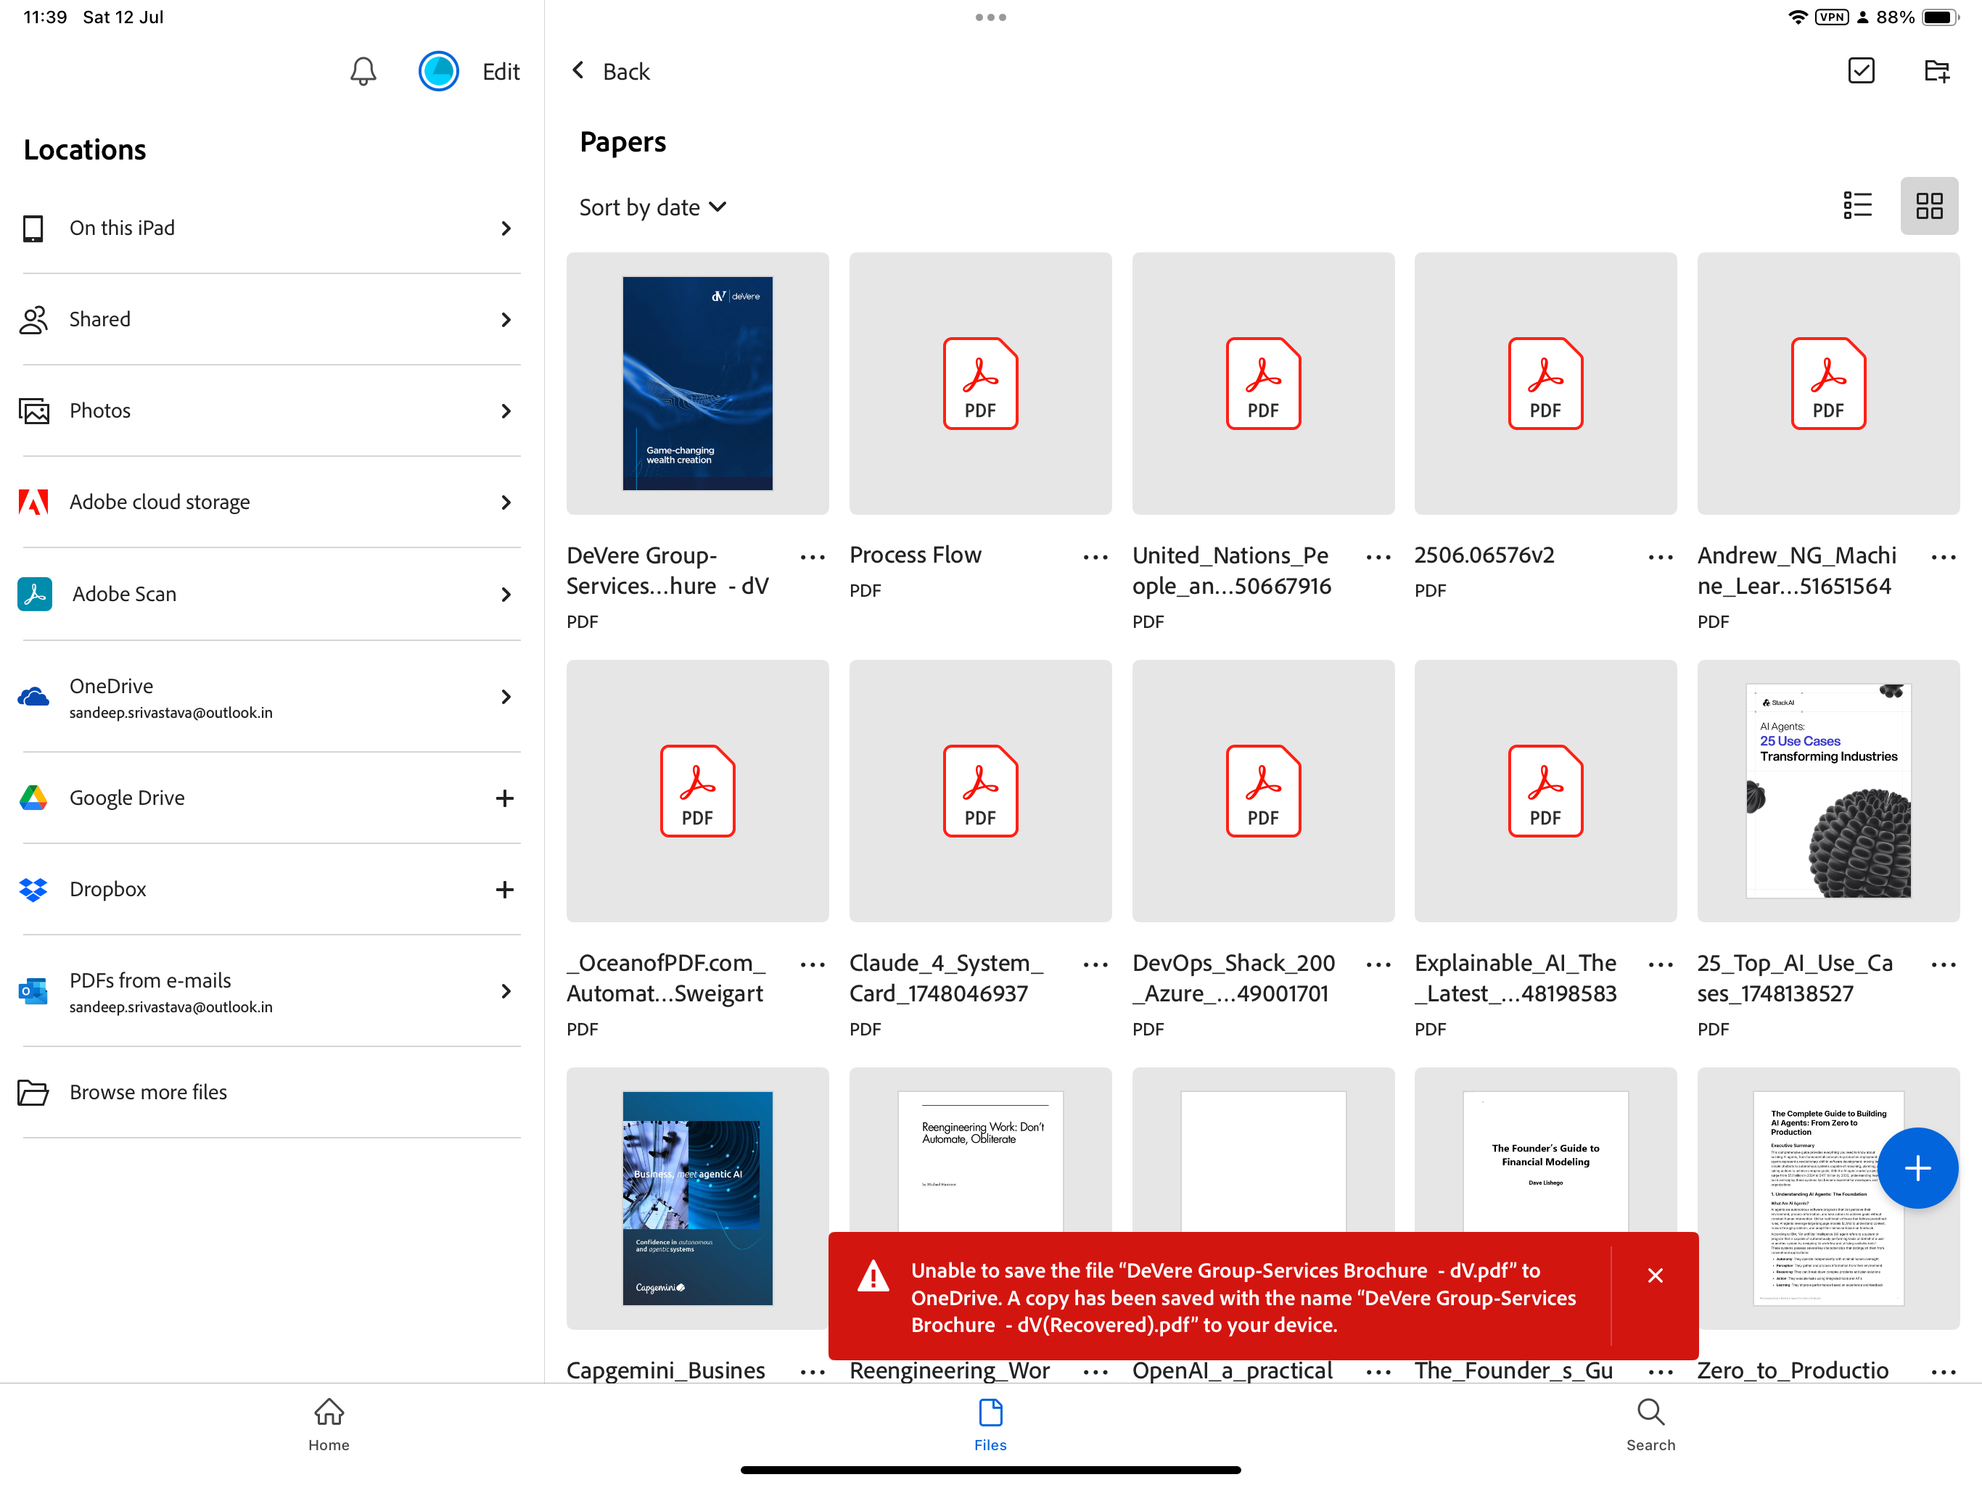Open the Adobe cloud storage location

[x=160, y=502]
